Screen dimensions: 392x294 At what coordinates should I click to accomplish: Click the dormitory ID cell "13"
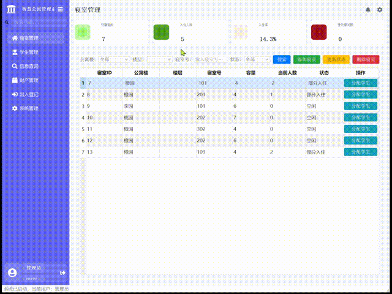point(105,152)
